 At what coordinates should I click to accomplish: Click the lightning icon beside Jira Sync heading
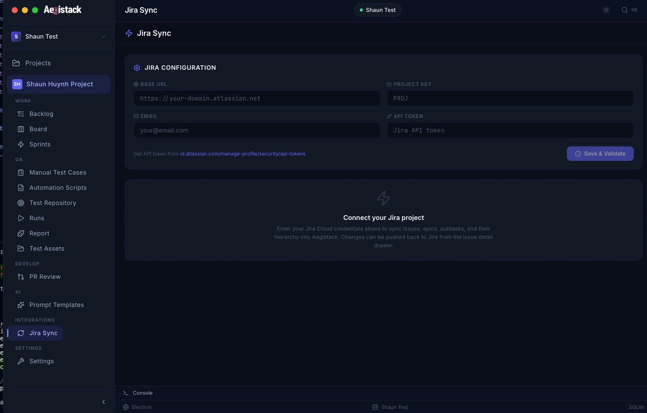[129, 33]
